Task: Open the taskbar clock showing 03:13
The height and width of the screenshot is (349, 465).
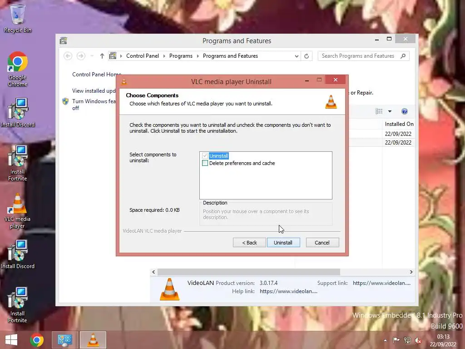Action: [443, 340]
